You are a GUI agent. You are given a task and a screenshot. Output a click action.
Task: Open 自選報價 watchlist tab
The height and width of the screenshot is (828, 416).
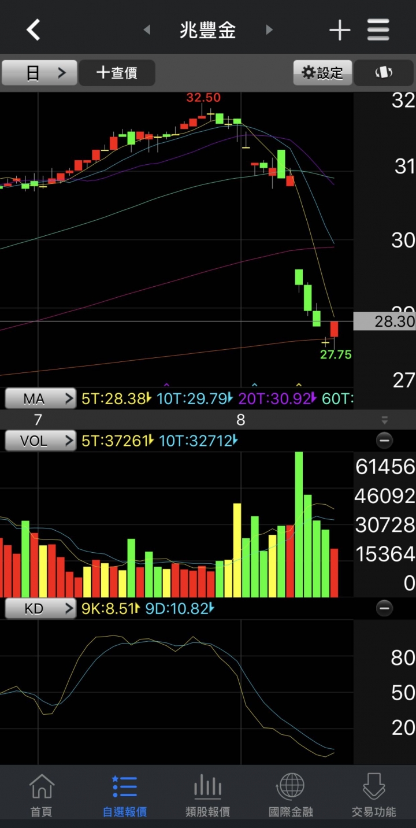coord(125,795)
